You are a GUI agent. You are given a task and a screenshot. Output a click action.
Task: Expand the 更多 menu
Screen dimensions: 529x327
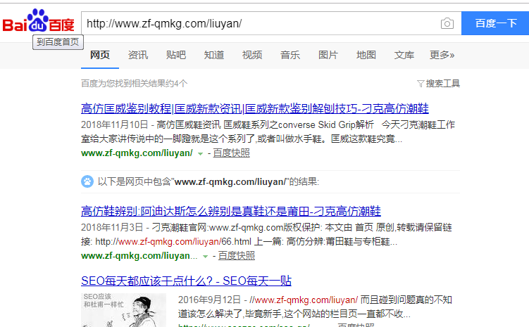[x=442, y=55]
